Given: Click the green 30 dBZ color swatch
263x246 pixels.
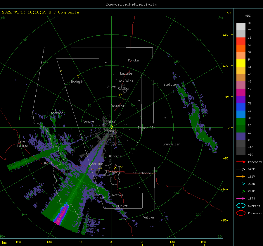Looking at the screenshot, I should pos(241,121).
